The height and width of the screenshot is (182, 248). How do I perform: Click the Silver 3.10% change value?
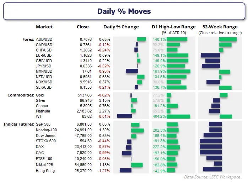pyautogui.click(x=104, y=100)
